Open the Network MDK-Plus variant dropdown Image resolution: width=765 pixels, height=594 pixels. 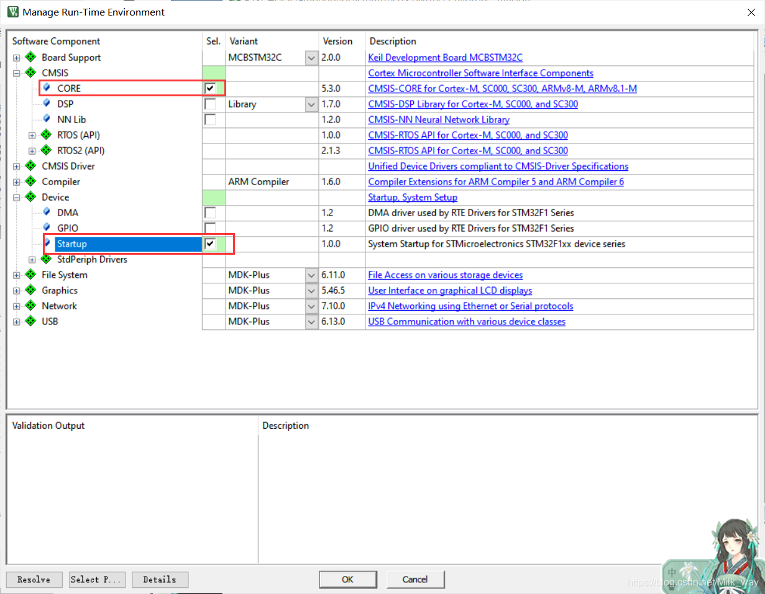[x=311, y=306]
